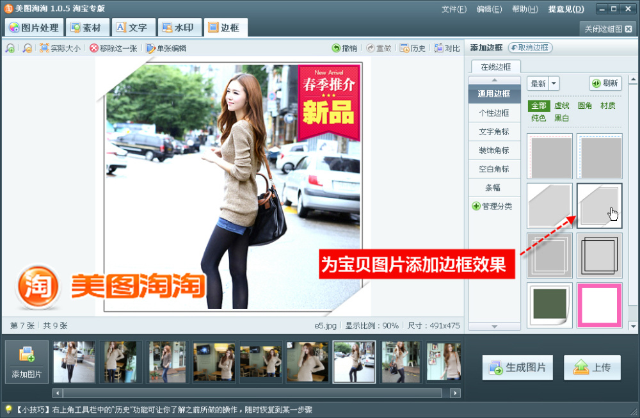Select 装饰角标 category

coord(494,150)
